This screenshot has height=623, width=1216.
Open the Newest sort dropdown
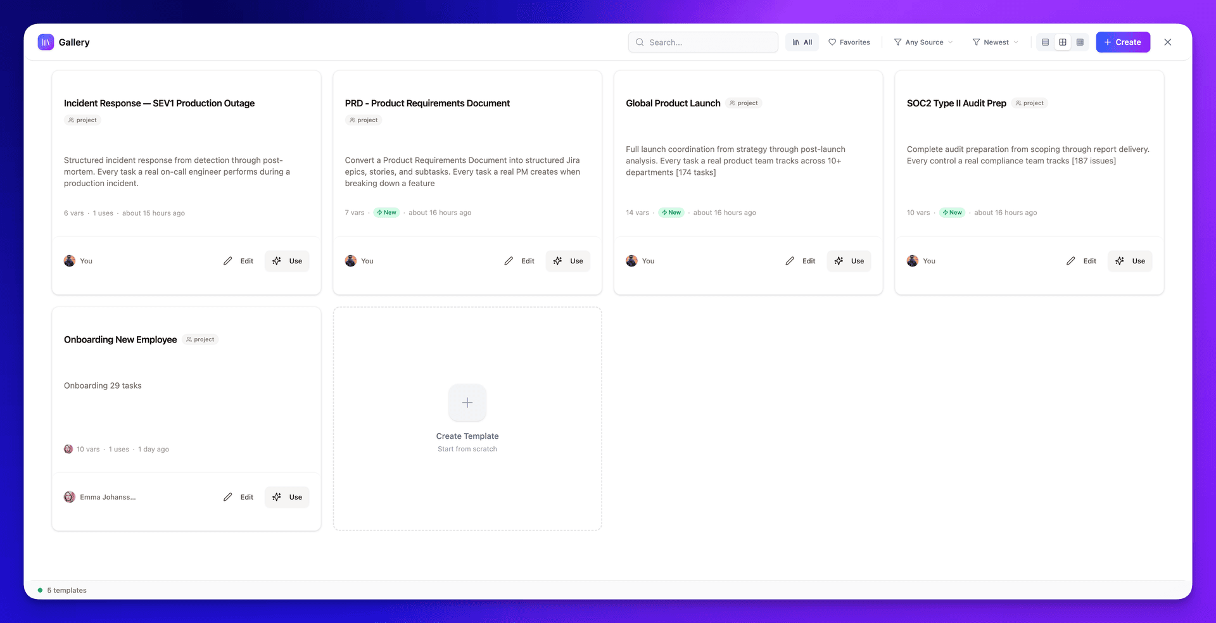click(x=994, y=42)
